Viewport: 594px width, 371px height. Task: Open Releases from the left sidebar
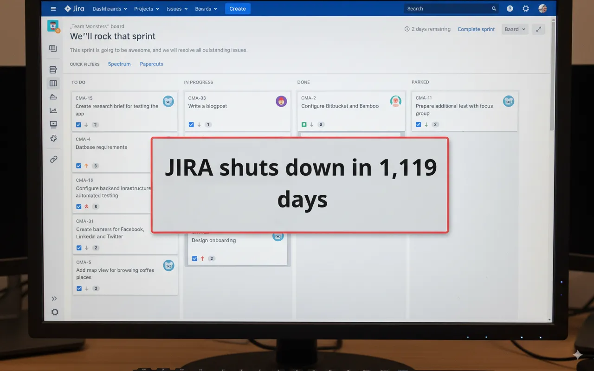tap(52, 96)
